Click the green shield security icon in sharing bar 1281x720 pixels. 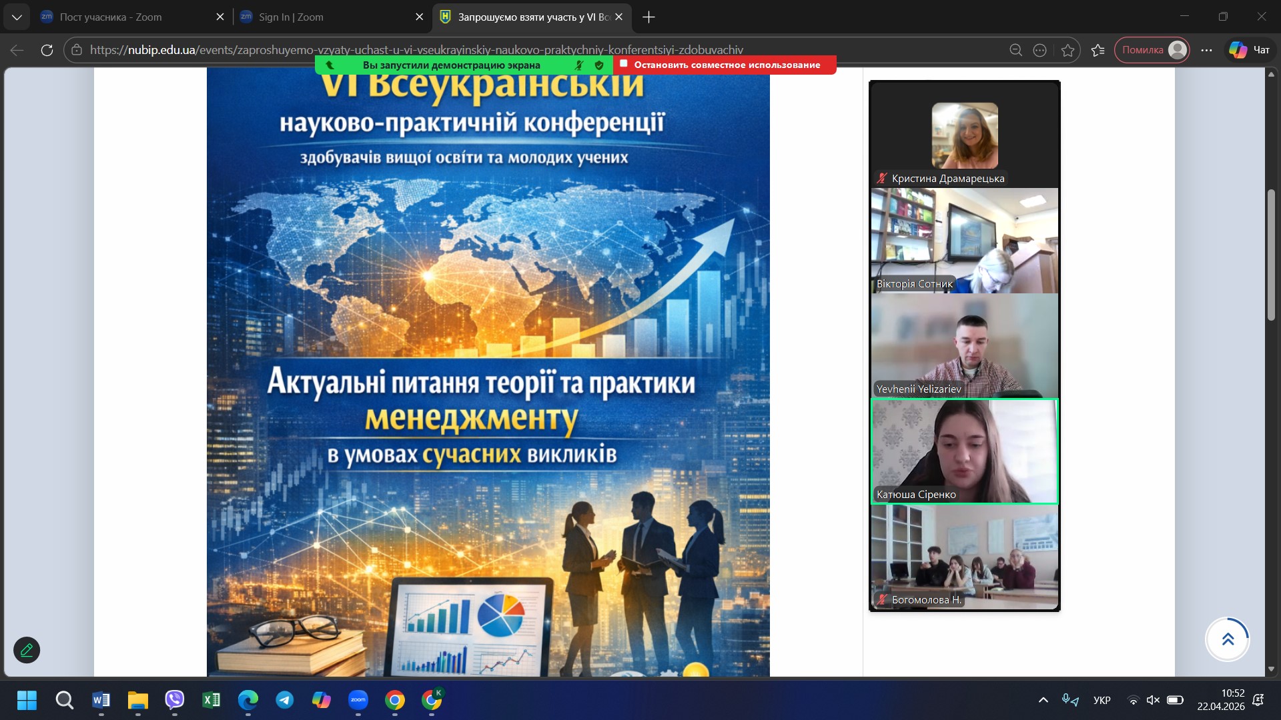pyautogui.click(x=599, y=65)
